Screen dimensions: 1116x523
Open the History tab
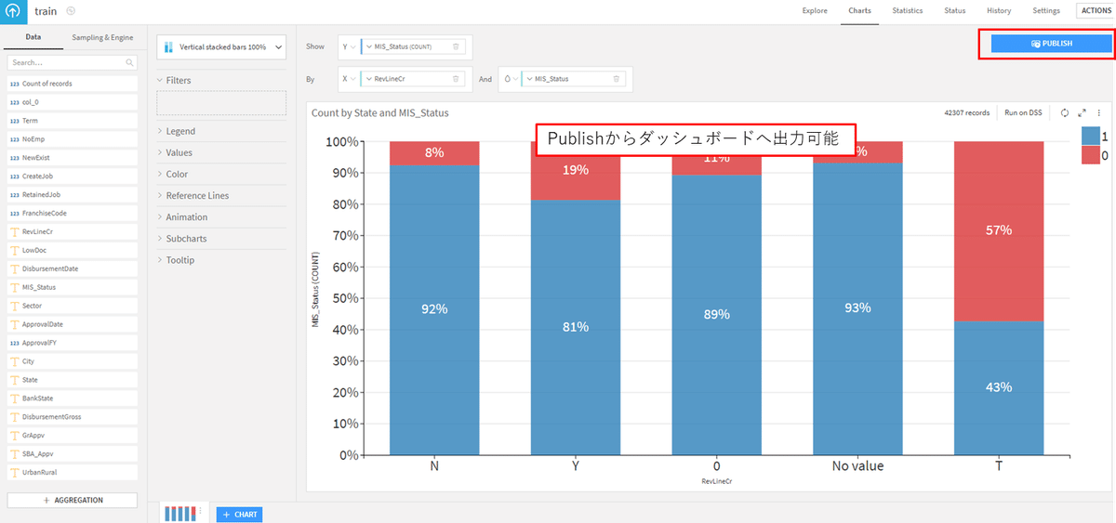[999, 11]
